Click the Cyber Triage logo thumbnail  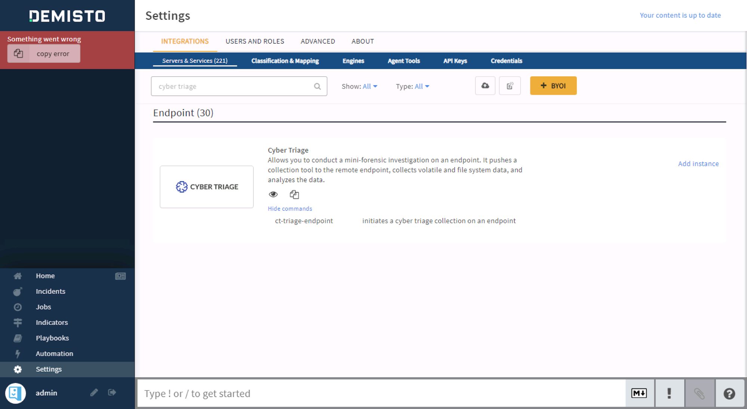click(x=207, y=187)
